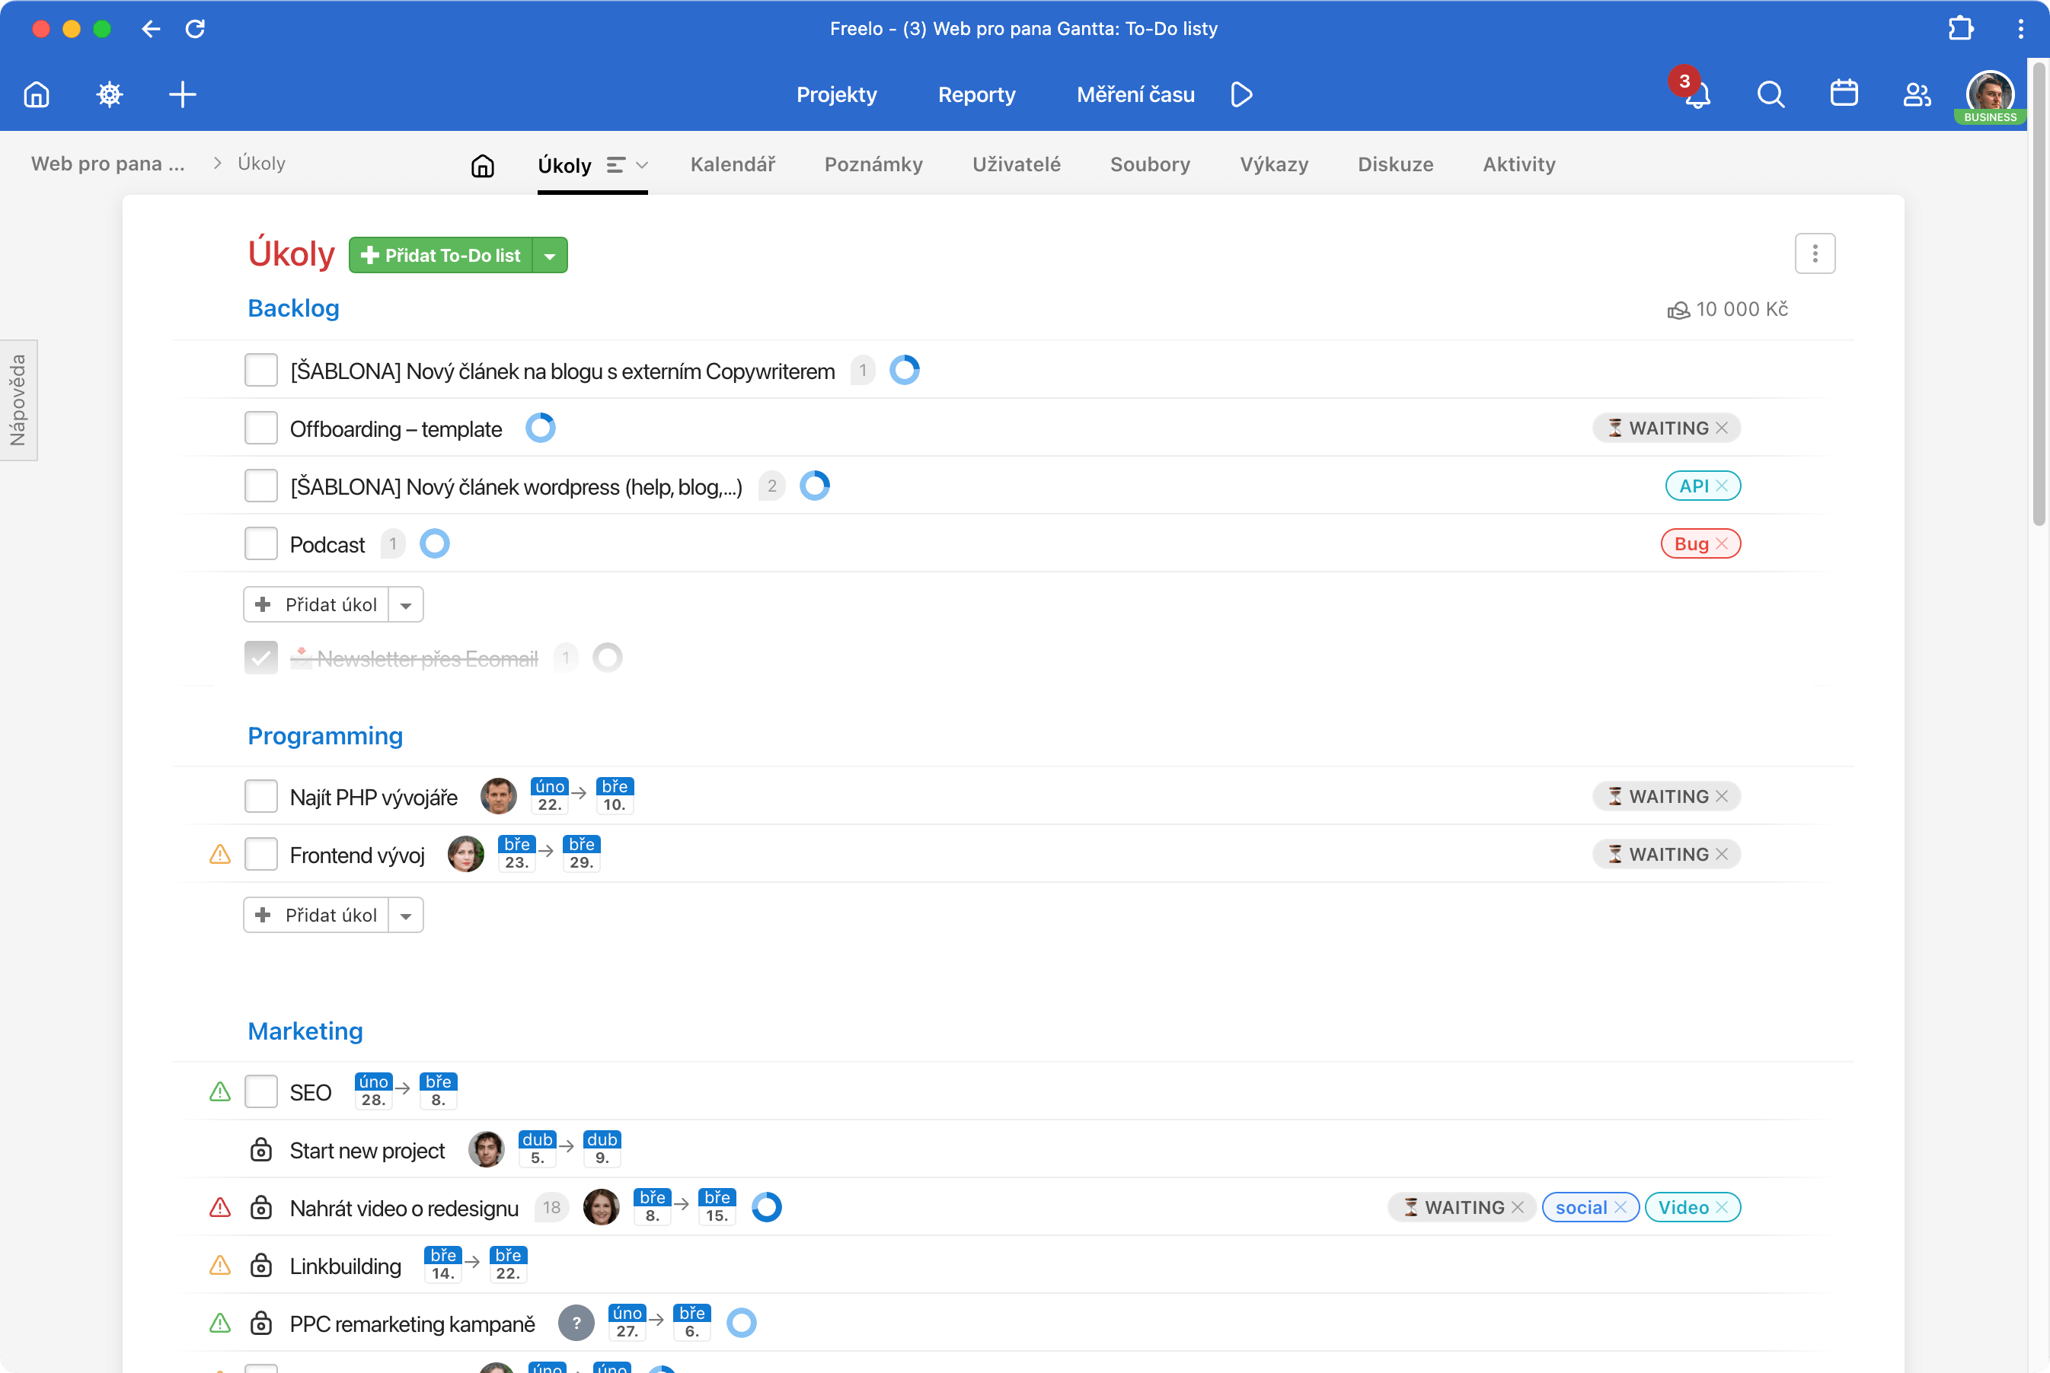Click the lock icon of PPC remarketing kampaně
This screenshot has width=2050, height=1373.
click(x=261, y=1323)
